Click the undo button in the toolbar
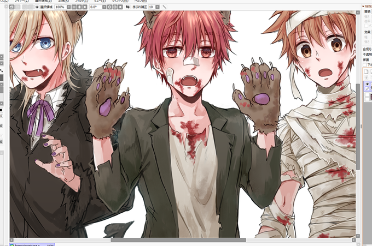372x246 pixels. coord(11,7)
